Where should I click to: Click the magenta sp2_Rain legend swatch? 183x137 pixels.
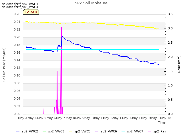point(149,132)
